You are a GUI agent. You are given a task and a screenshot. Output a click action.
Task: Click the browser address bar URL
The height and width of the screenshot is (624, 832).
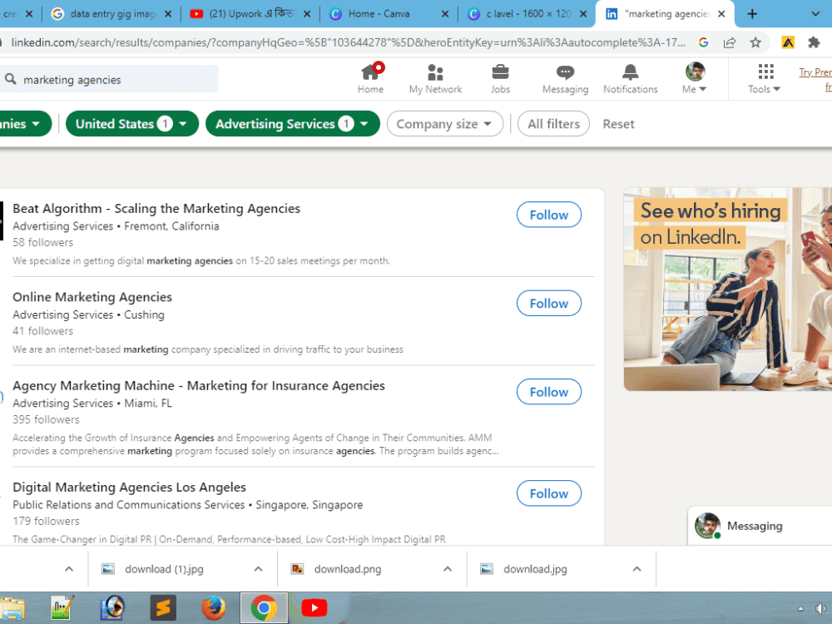(348, 42)
